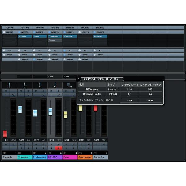Toggle Sends bypass on 01 drumloop channel
The image size is (186, 186).
coord(34,59)
